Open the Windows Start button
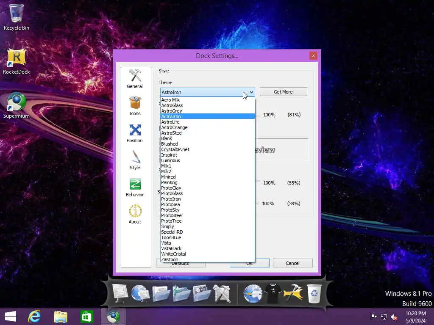This screenshot has height=325, width=434. click(x=11, y=317)
